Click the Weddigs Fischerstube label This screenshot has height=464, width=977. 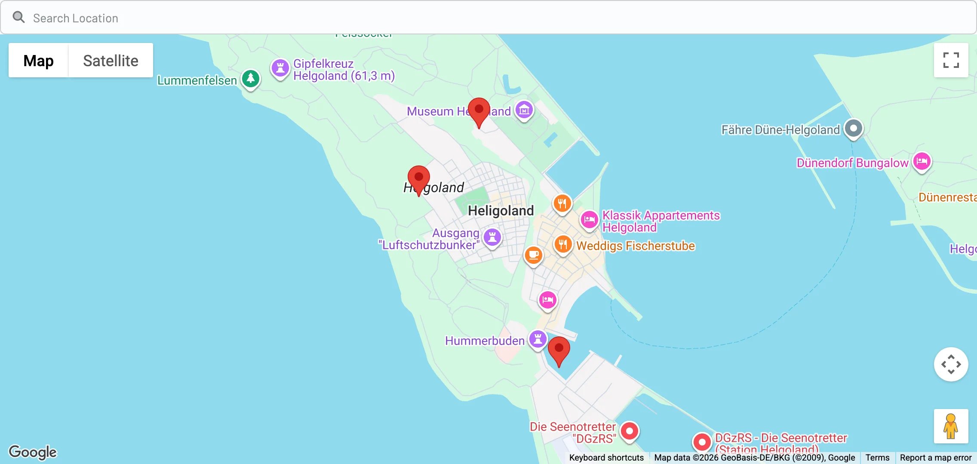point(636,246)
